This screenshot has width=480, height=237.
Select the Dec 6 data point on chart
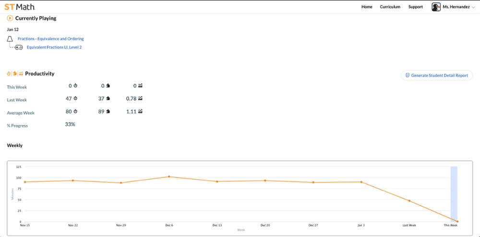(x=169, y=177)
